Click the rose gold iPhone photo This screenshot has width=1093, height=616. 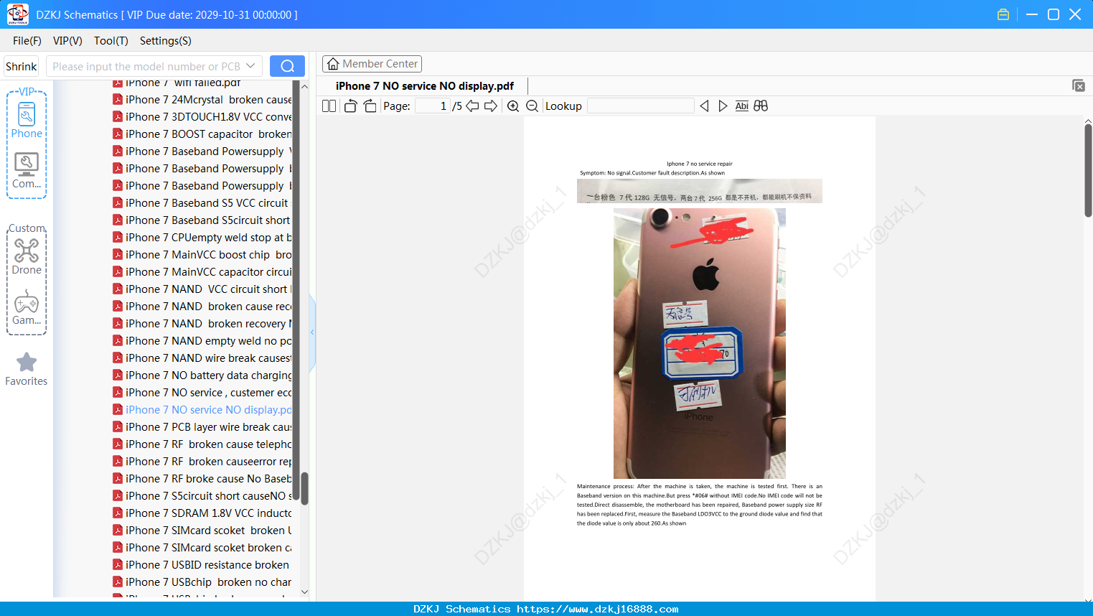[x=700, y=343]
